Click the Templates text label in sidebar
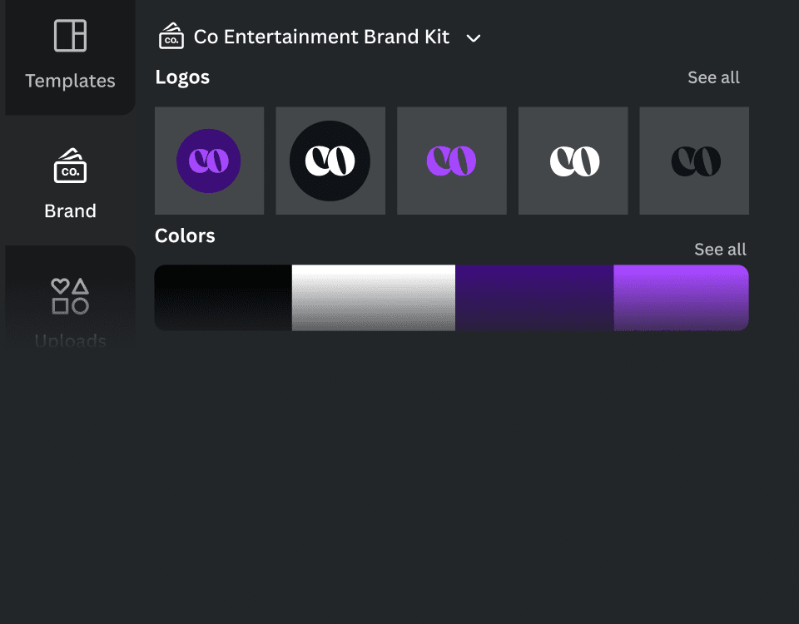 70,81
